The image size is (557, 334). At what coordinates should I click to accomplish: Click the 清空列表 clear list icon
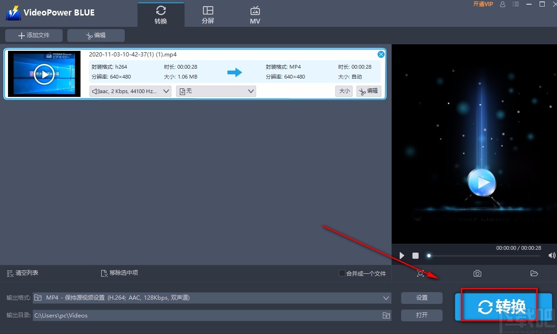coord(22,272)
